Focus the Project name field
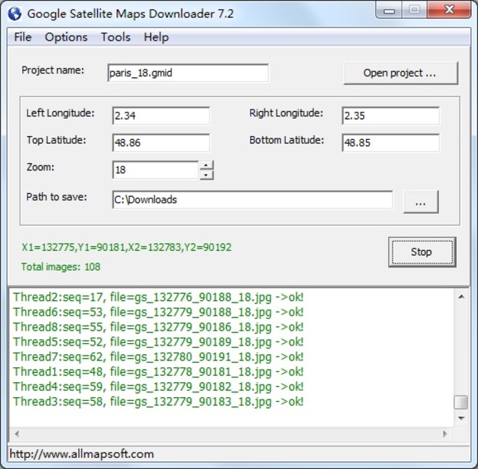The height and width of the screenshot is (469, 478). (x=188, y=73)
